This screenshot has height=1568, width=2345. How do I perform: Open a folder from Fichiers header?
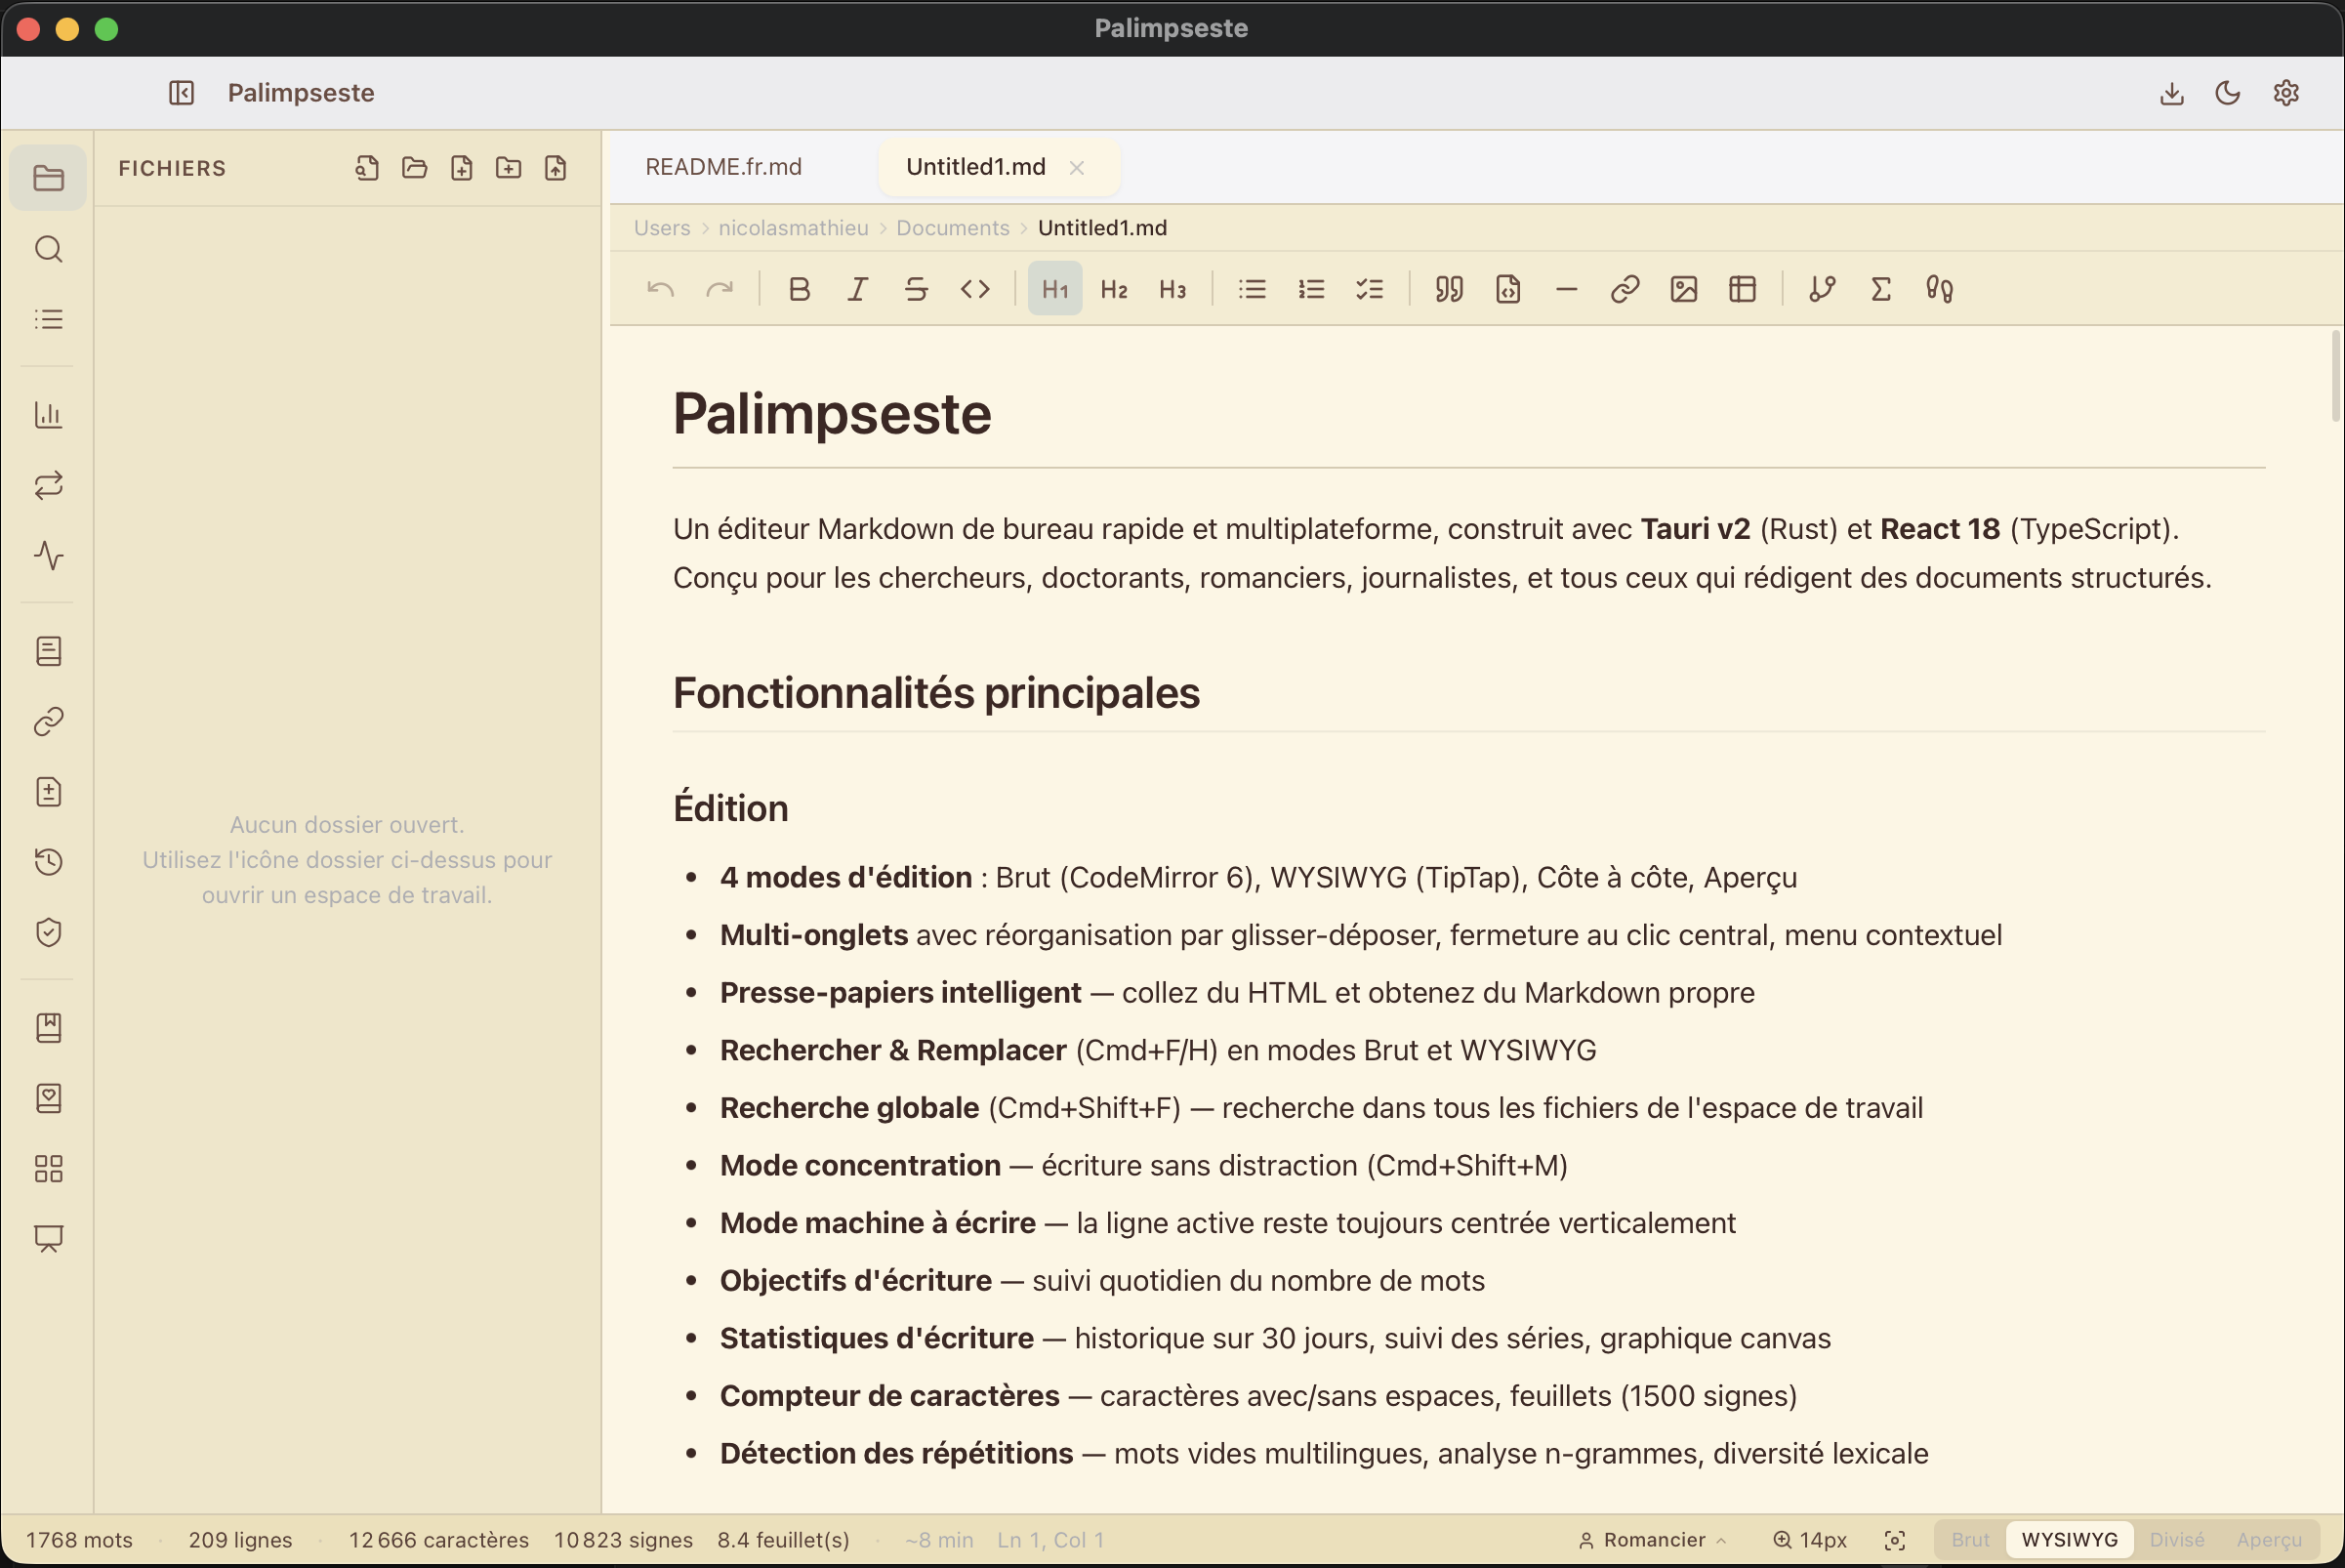414,168
